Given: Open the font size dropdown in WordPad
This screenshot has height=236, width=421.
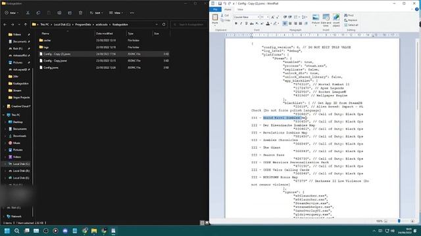Looking at the screenshot, I should coord(268,17).
